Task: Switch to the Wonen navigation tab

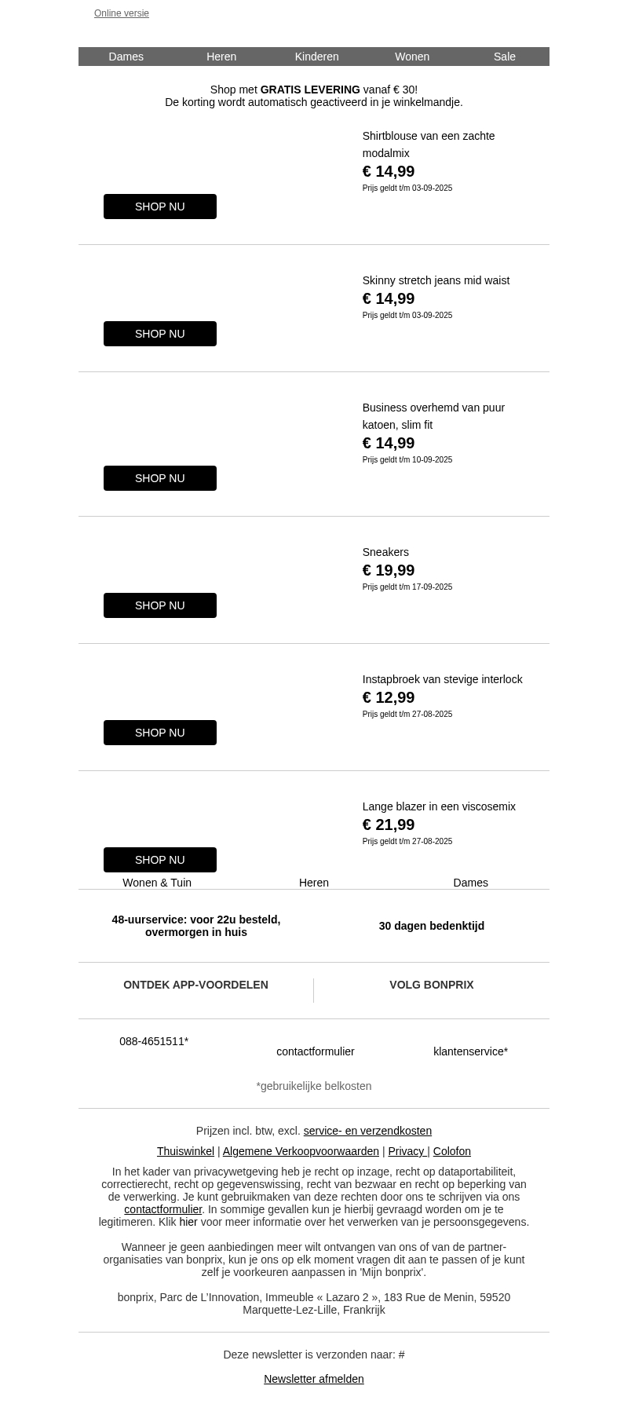Action: 411,57
